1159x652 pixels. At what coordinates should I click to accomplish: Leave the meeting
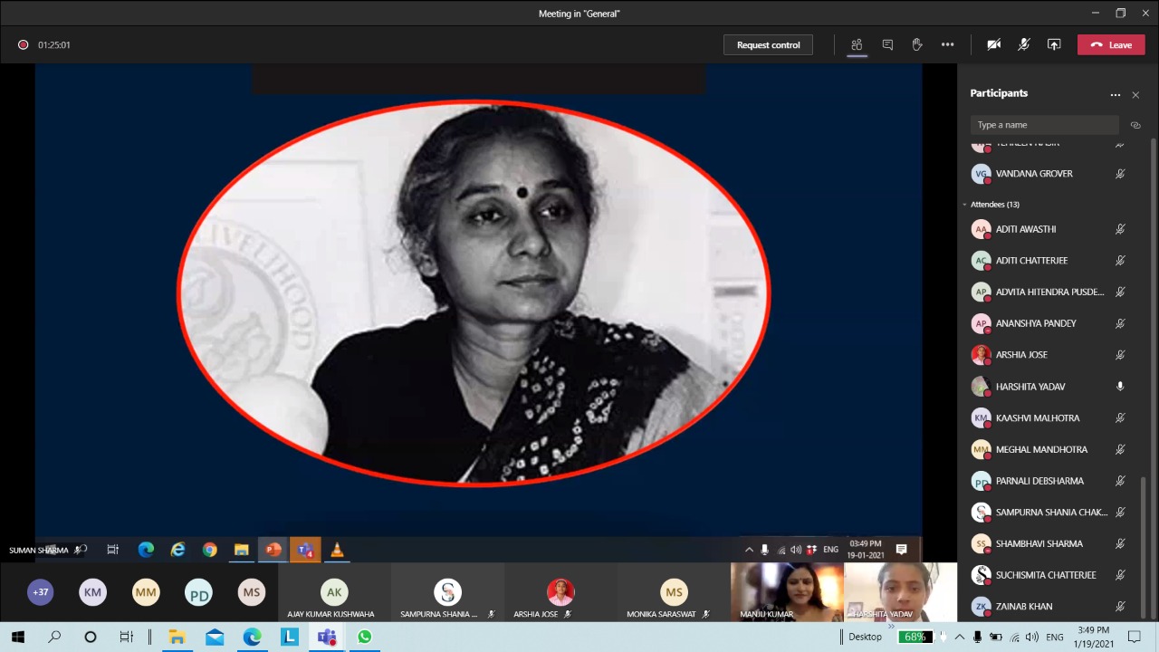click(x=1111, y=44)
